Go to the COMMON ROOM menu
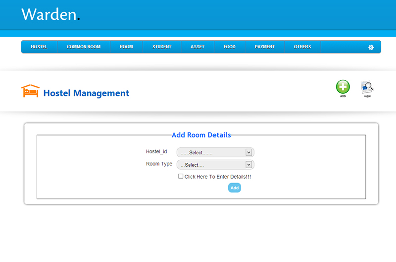 tap(84, 47)
